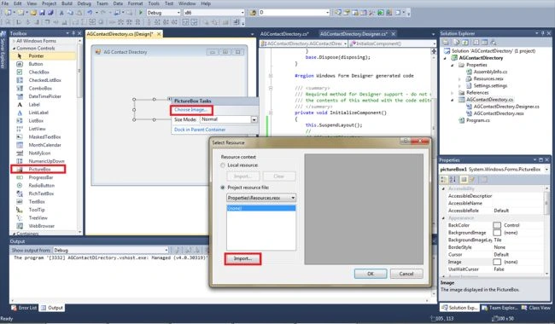Sort properties alphabetically in Properties panel
This screenshot has height=324, width=555.
coord(453,180)
